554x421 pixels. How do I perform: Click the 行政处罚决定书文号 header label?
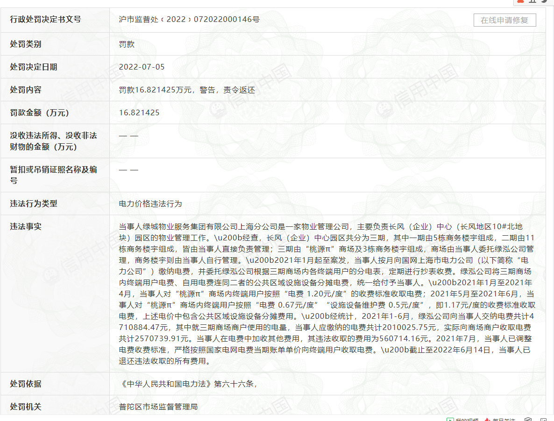pos(45,19)
